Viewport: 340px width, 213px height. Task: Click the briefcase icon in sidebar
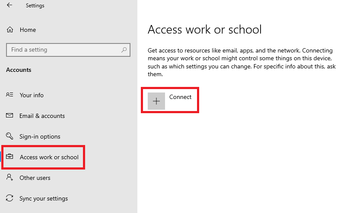(10, 156)
